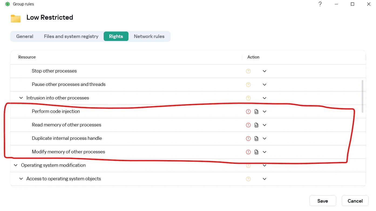Image resolution: width=376 pixels, height=211 pixels.
Task: Open the action dropdown for Intrusion into other processes
Action: (x=265, y=98)
